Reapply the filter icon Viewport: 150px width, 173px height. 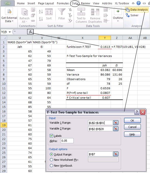click(70, 15)
